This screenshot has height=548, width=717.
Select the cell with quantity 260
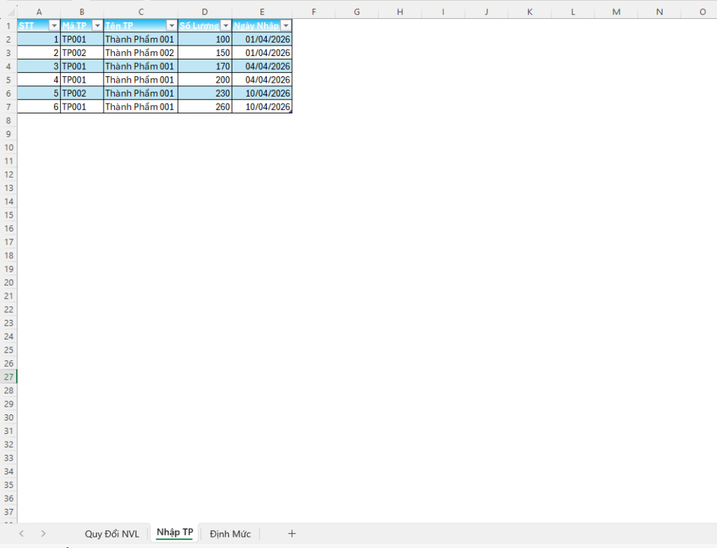pyautogui.click(x=204, y=107)
